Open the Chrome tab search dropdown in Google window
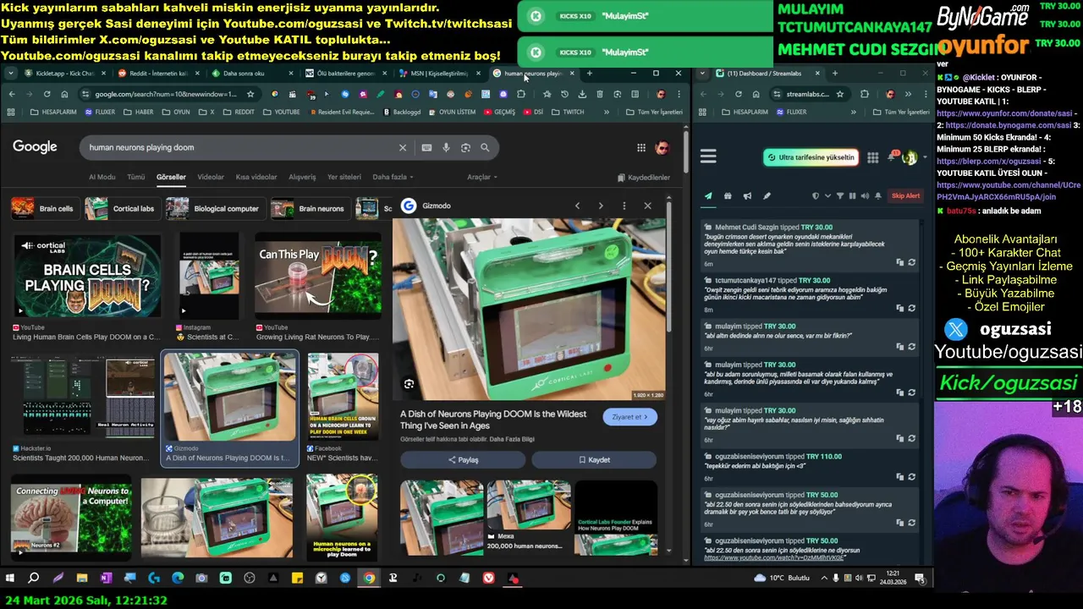 (10, 74)
